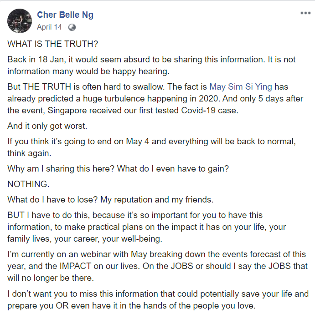Click the capitalized word "IMPACT" in the post
This screenshot has width=315, height=314.
point(125,266)
